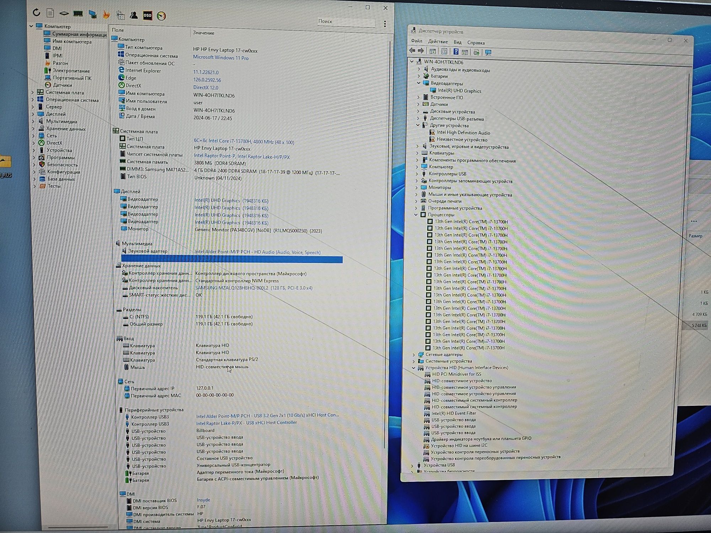
Task: Select the DMI item in AIDA64 sidebar
Action: pos(57,48)
